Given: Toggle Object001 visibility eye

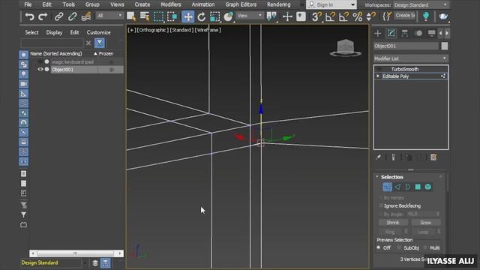Looking at the screenshot, I should (x=40, y=70).
